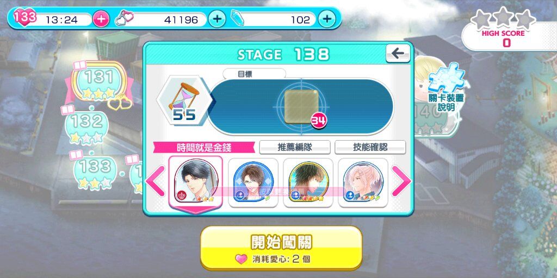
Task: Select the brown-haired glasses character card
Action: point(253,182)
